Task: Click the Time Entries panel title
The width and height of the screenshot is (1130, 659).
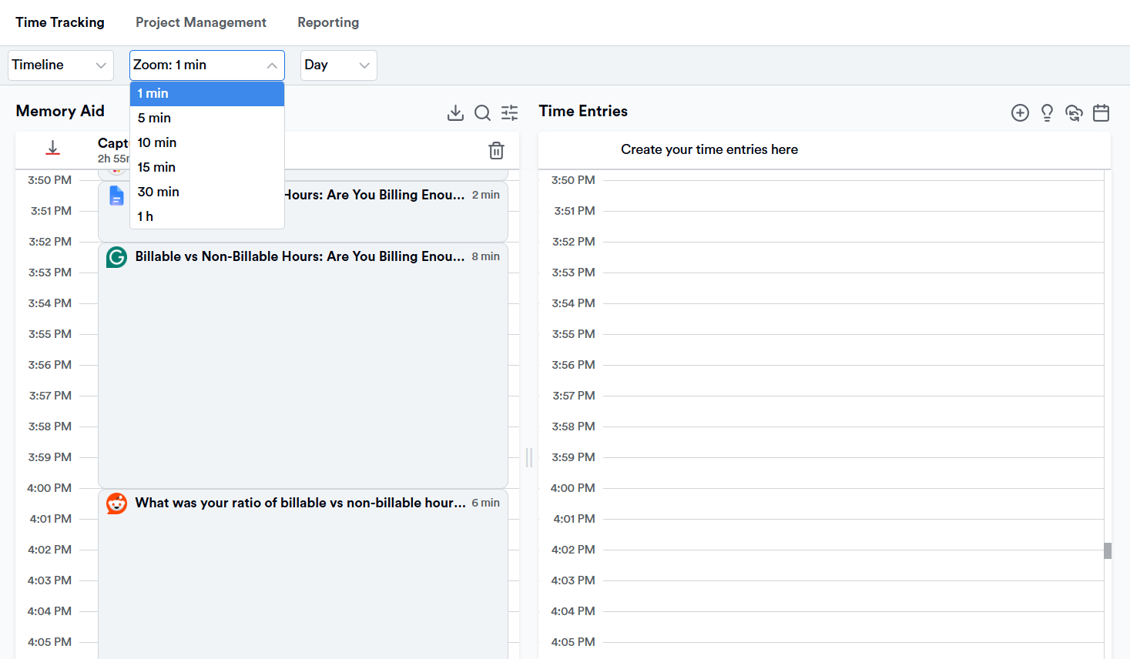Action: coord(583,111)
